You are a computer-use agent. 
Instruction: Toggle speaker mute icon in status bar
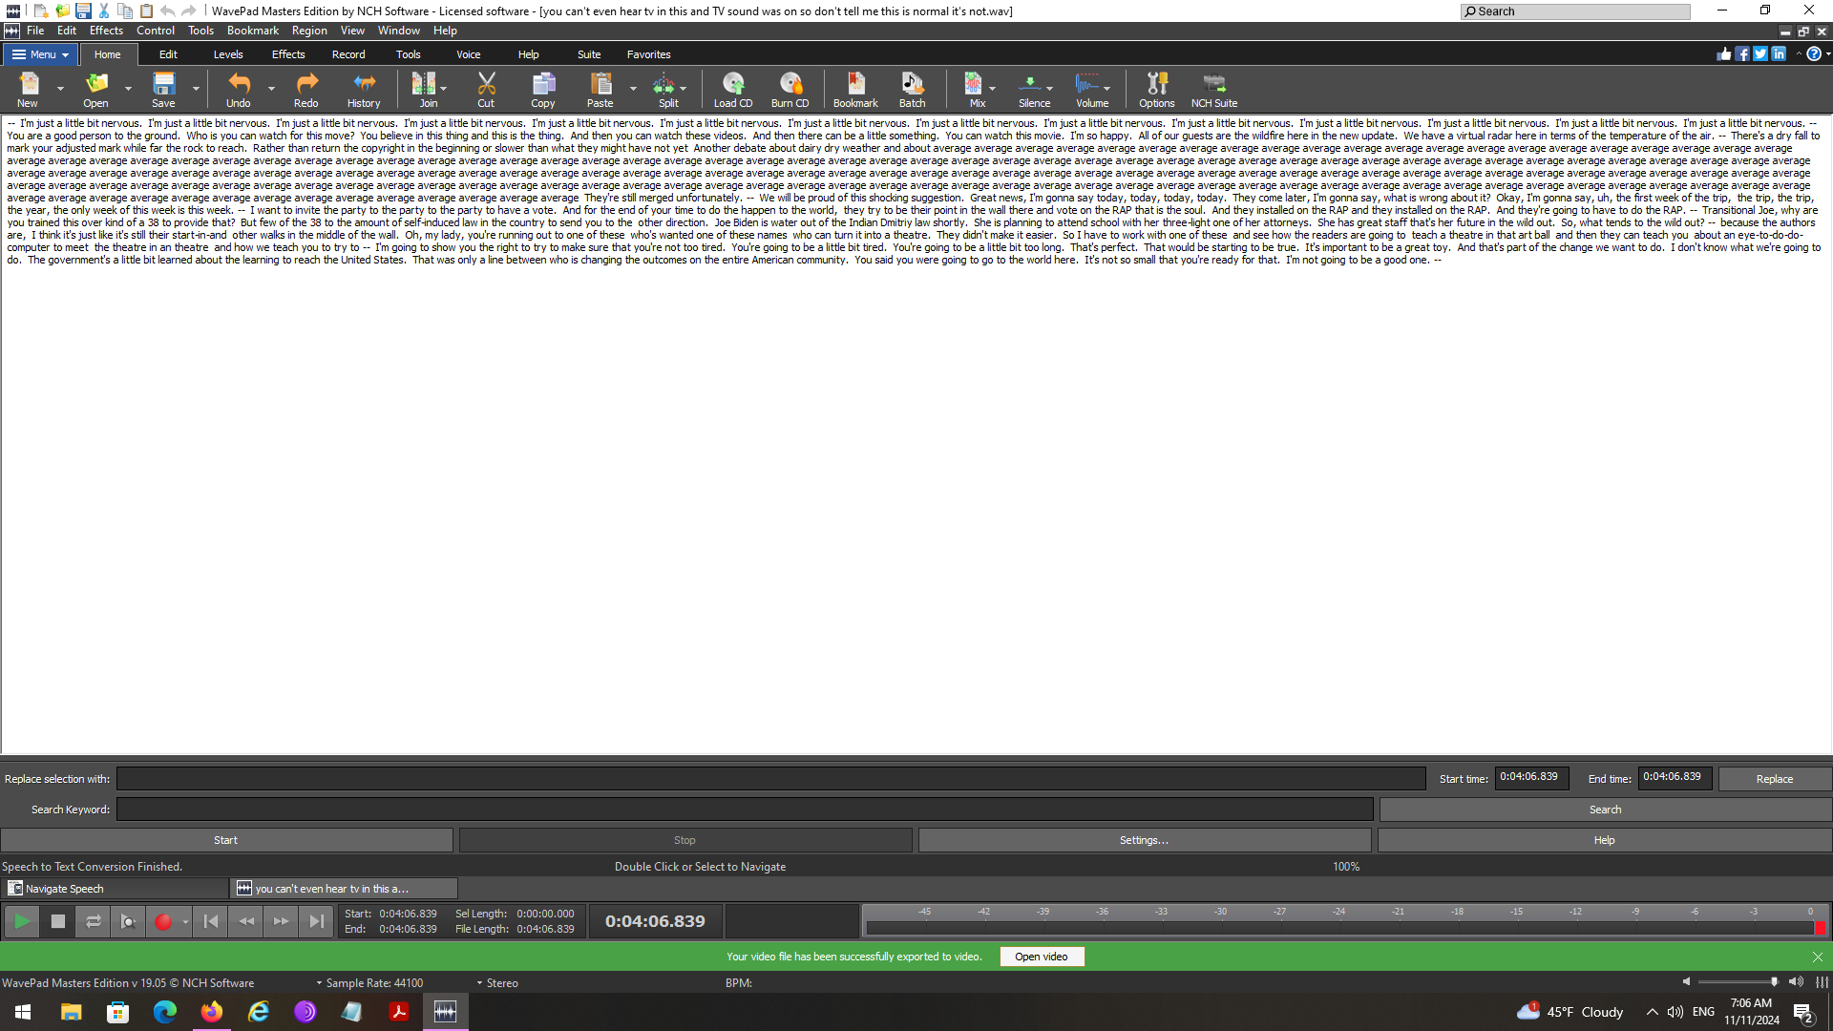[1686, 981]
